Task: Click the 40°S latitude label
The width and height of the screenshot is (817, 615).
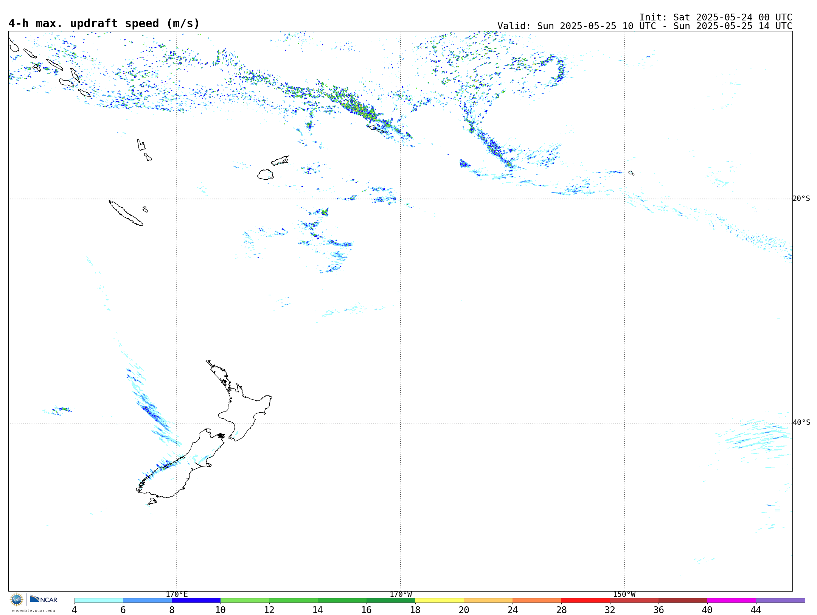Action: pos(801,422)
